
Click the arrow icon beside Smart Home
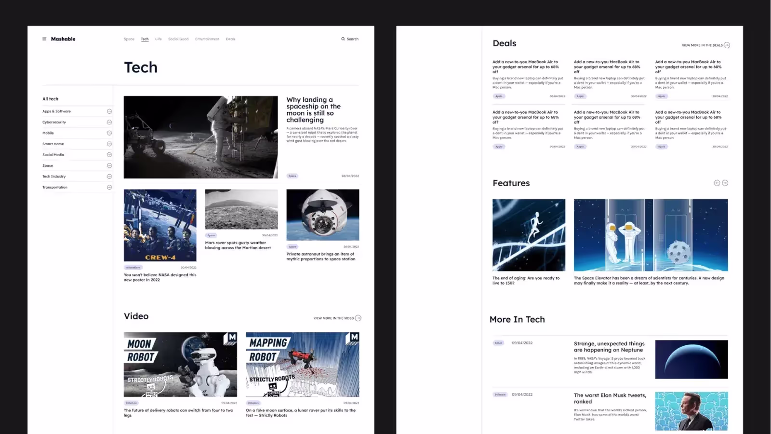pos(109,144)
